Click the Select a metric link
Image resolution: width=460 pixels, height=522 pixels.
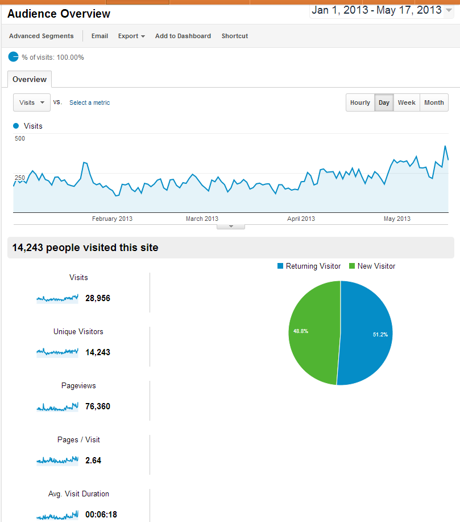(89, 102)
